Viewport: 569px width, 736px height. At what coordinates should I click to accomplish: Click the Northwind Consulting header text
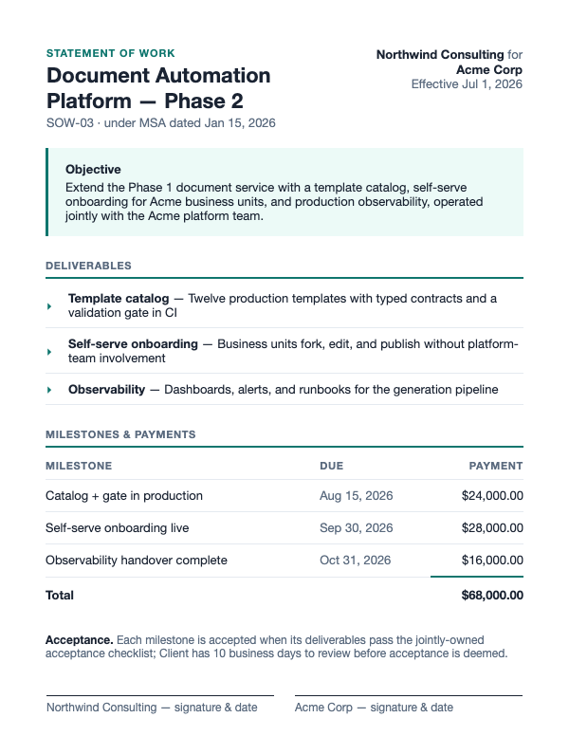coord(440,55)
